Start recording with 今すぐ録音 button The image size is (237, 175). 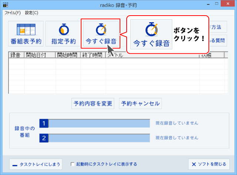[x=100, y=34]
